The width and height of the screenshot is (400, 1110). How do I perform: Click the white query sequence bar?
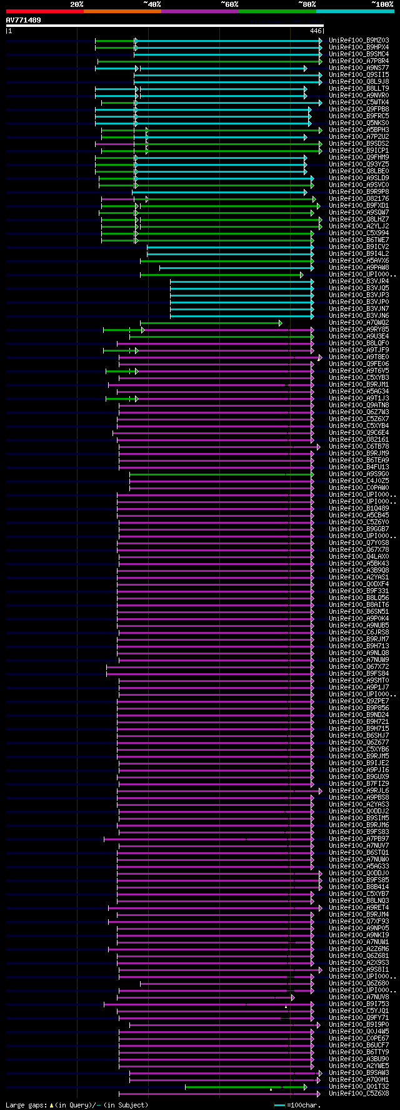click(x=165, y=26)
